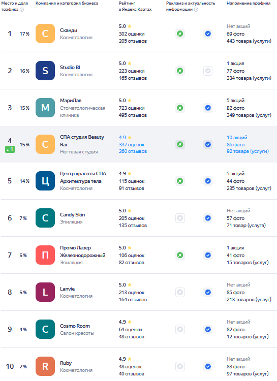Viewport: 277px width, 381px height.
Task: Click the help icon next to 'трафика' header
Action: click(22, 10)
